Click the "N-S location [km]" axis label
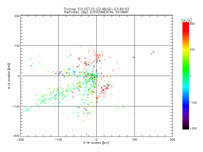 9,76
